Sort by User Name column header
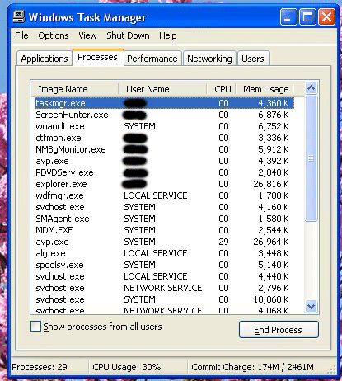 point(162,89)
